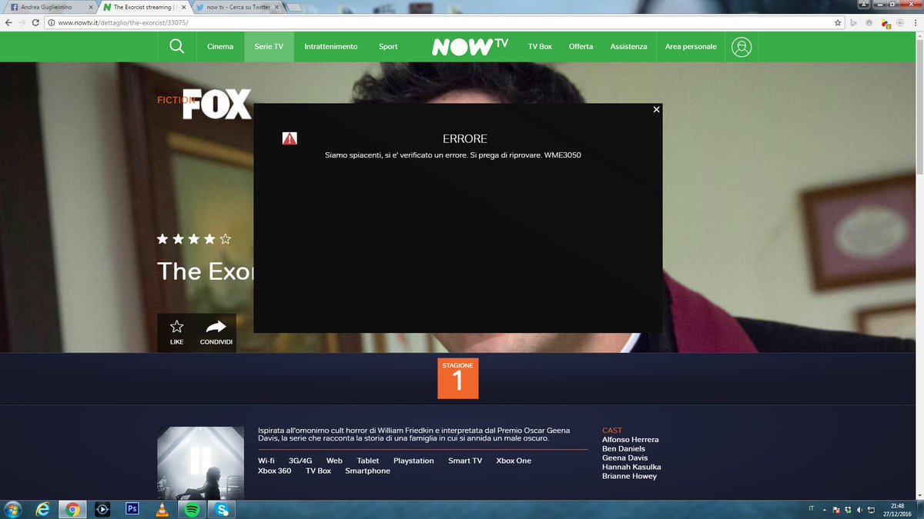
Task: Open Spotify from the taskbar
Action: [191, 509]
